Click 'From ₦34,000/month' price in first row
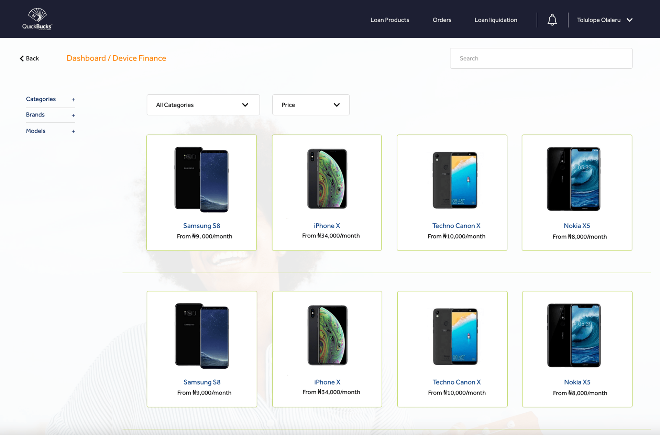The width and height of the screenshot is (660, 435). 331,236
